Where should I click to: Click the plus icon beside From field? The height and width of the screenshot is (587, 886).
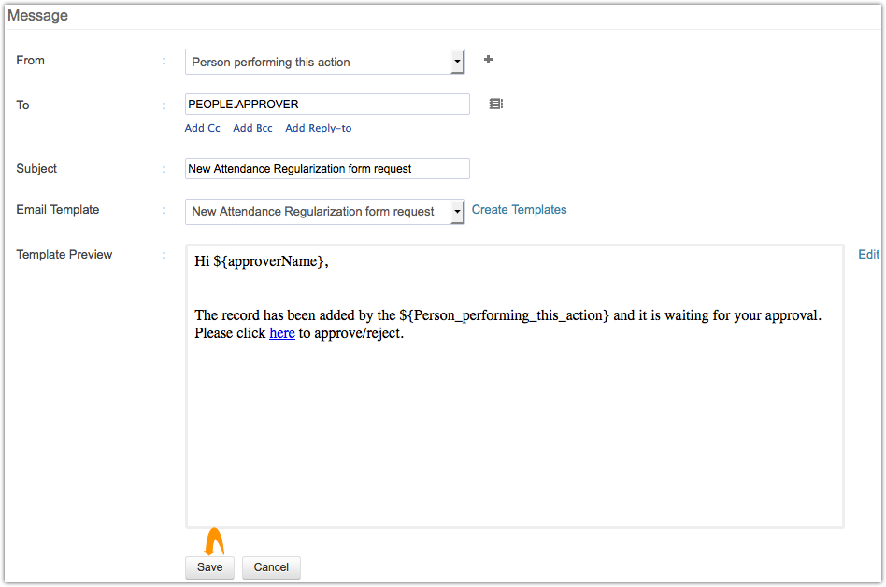point(488,60)
